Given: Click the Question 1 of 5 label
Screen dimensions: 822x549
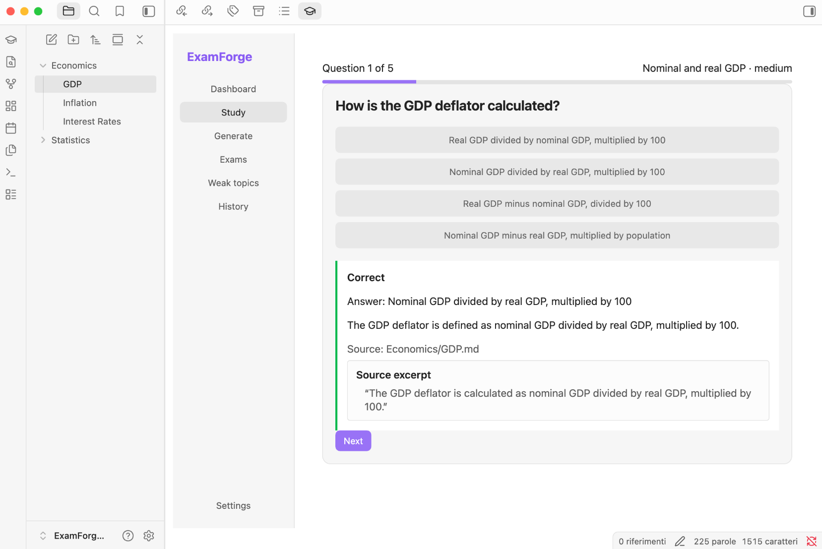Looking at the screenshot, I should coord(358,68).
